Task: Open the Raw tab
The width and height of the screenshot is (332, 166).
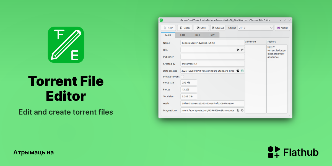Action: [212, 35]
